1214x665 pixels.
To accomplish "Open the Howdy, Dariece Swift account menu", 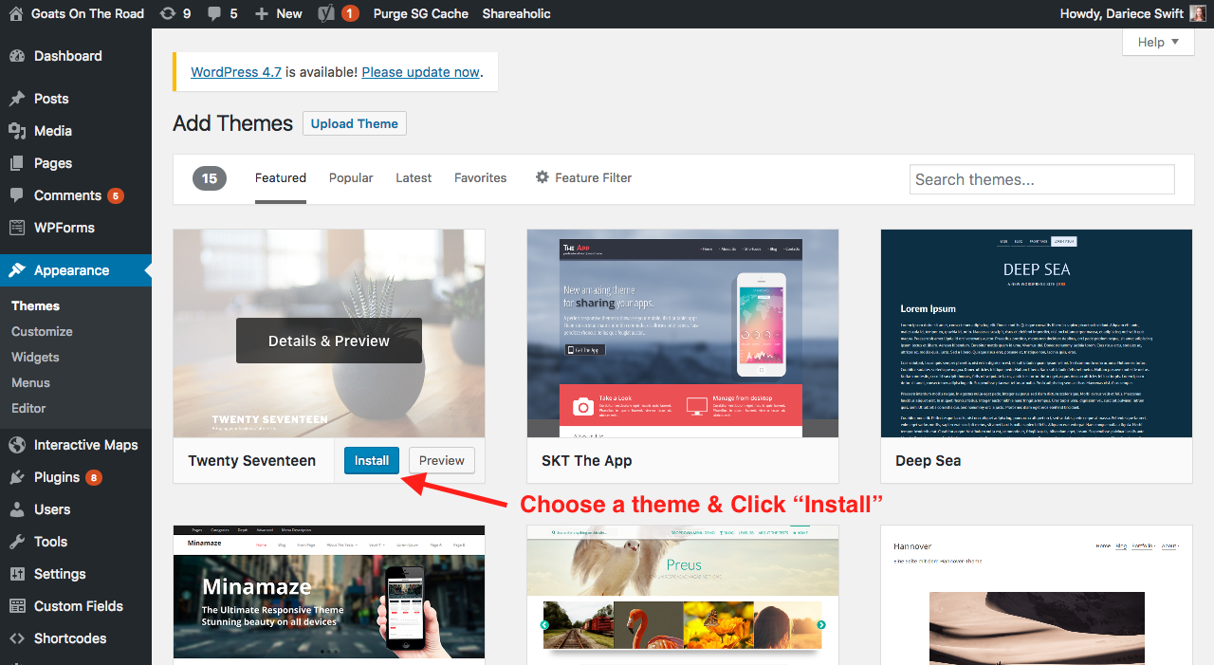I will pos(1132,13).
